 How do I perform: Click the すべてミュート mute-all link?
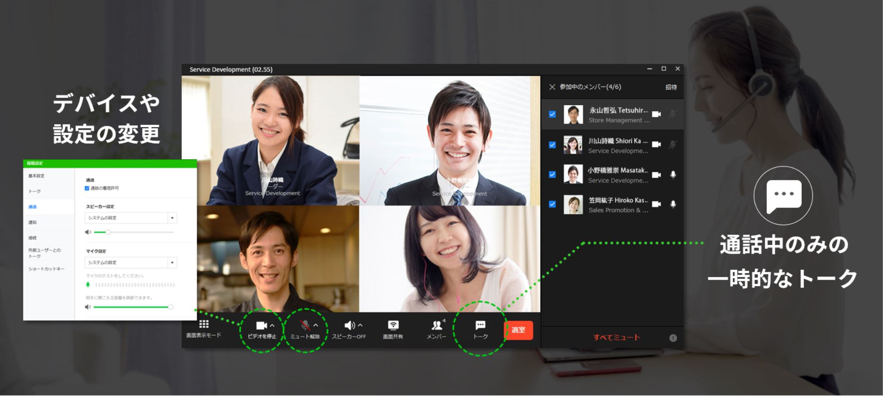point(616,337)
